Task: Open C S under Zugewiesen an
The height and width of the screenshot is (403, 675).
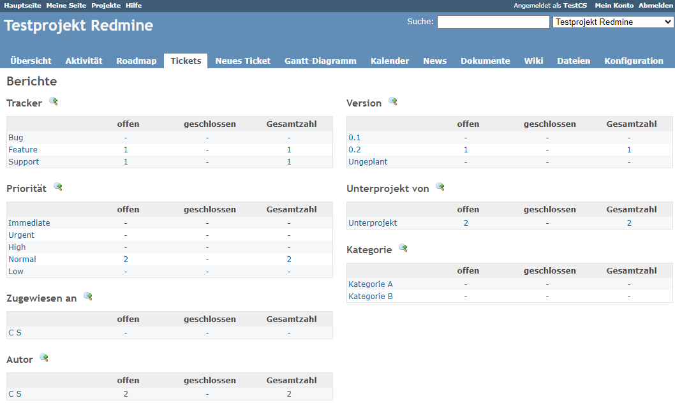Action: [15, 332]
